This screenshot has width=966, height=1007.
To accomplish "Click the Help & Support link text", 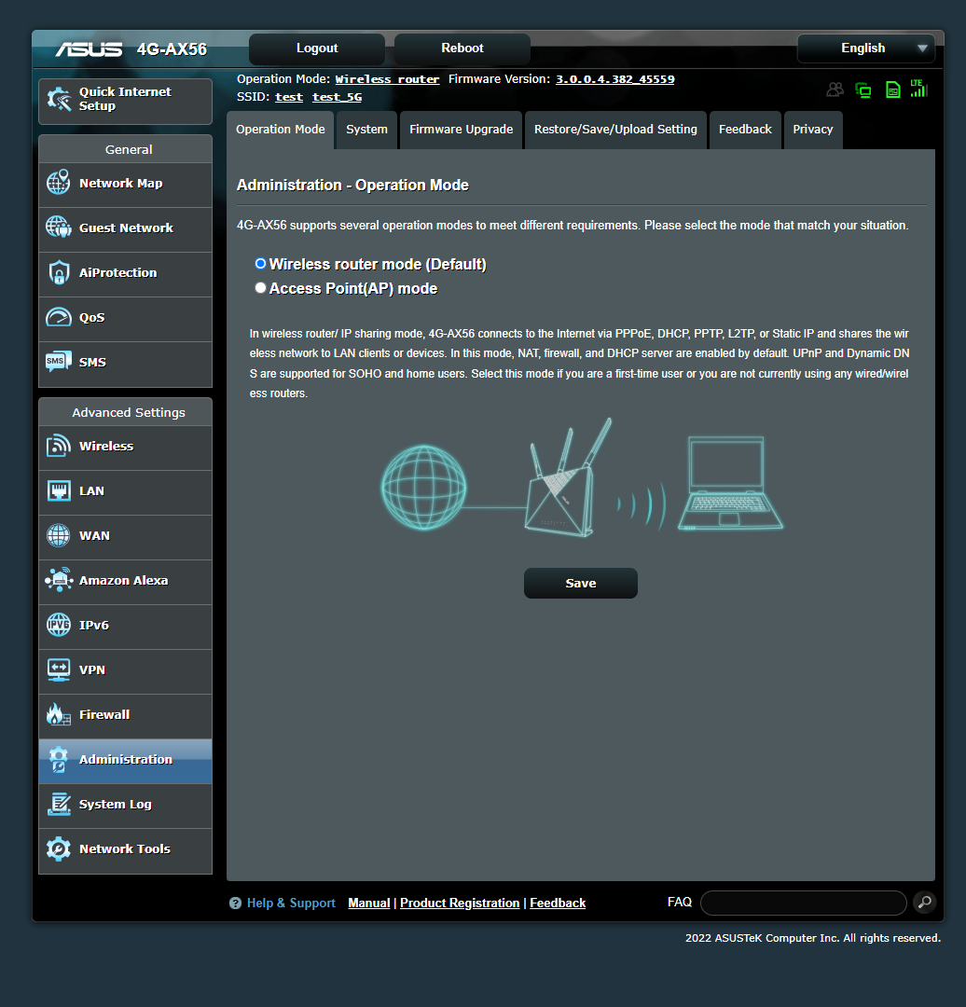I will tap(291, 903).
